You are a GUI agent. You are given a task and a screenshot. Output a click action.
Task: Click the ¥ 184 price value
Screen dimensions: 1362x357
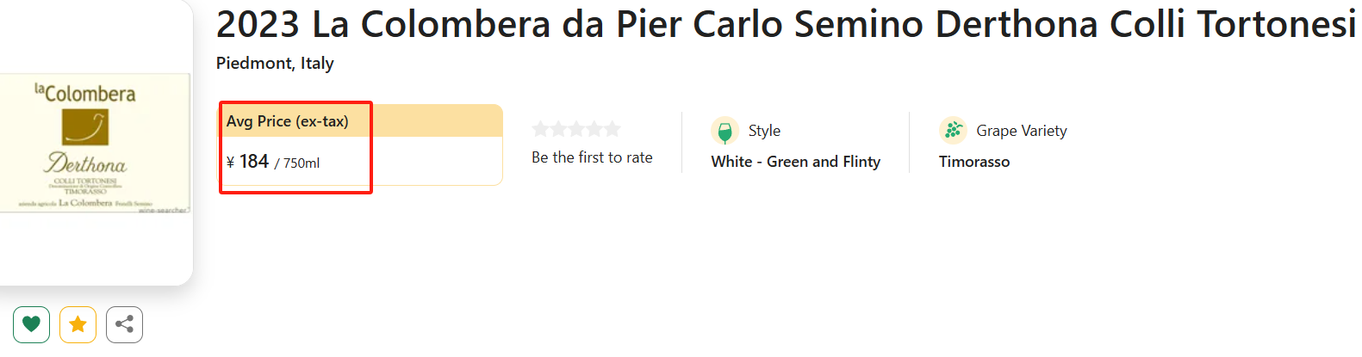click(254, 162)
